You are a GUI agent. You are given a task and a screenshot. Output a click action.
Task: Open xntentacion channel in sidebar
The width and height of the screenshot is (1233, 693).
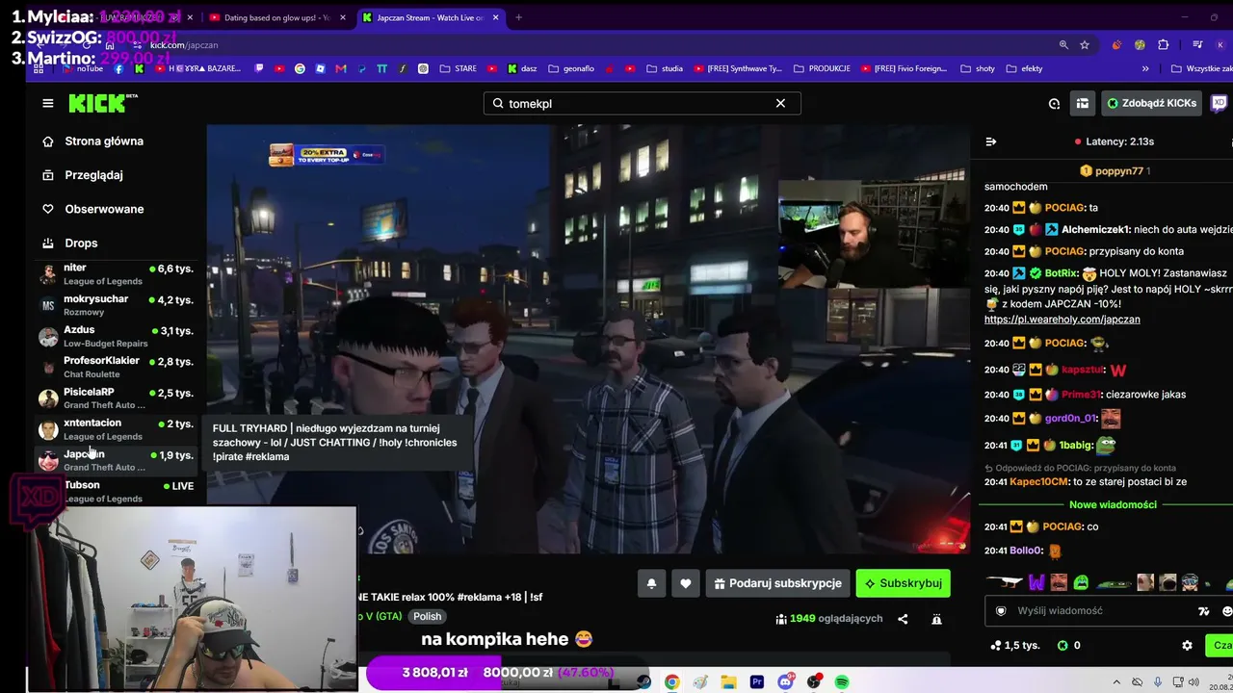click(117, 429)
